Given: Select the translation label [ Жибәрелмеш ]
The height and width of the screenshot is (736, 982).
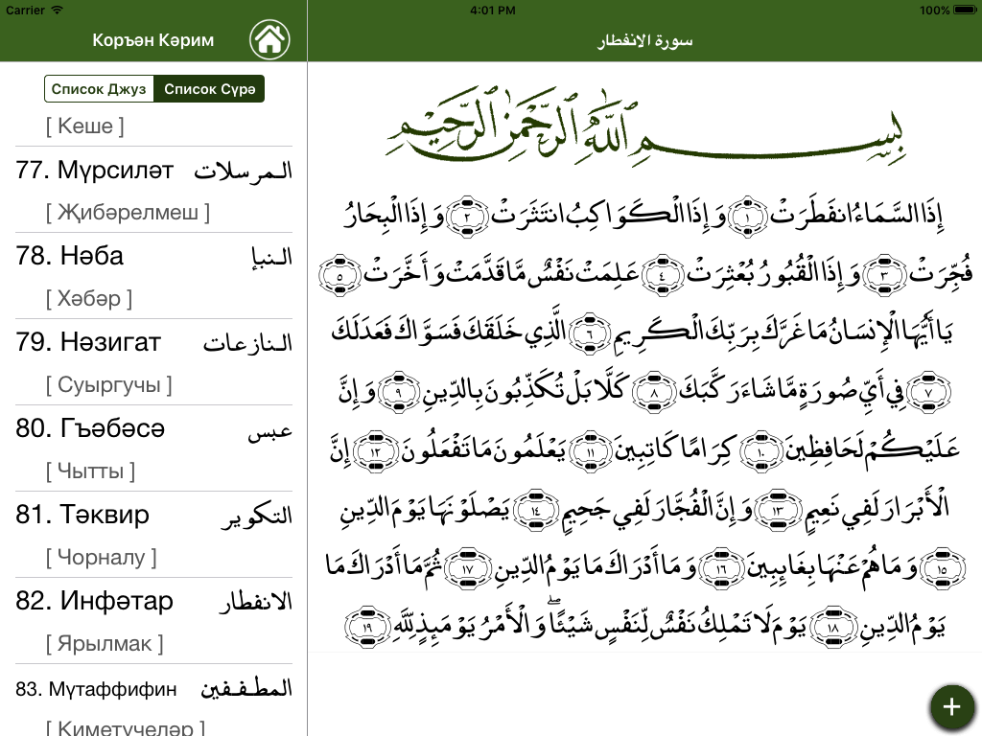Looking at the screenshot, I should pos(128,212).
